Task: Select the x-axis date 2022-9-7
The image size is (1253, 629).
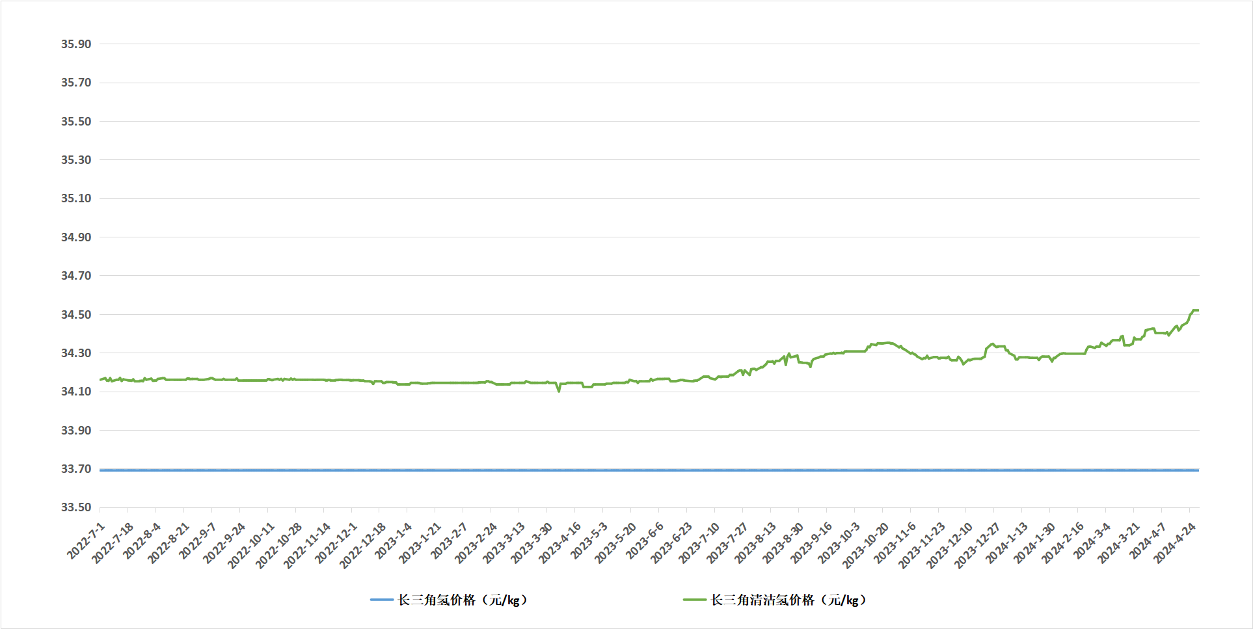Action: [198, 540]
